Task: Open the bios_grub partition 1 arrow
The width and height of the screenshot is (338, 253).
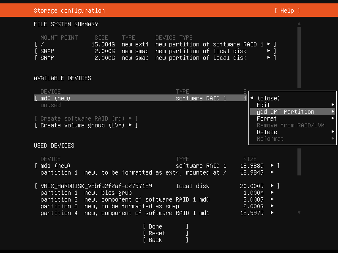Action: [272, 192]
